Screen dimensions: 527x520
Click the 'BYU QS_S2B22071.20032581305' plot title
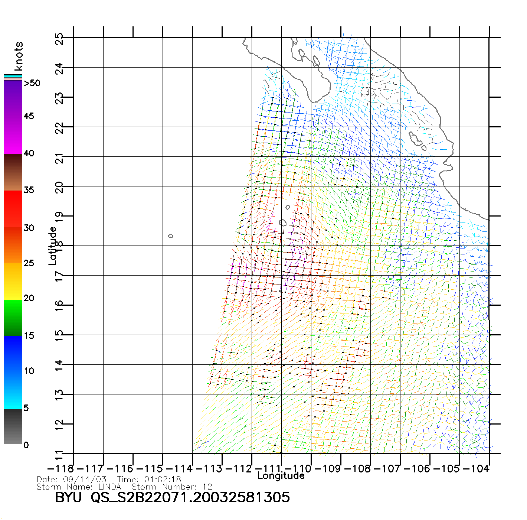point(172,498)
